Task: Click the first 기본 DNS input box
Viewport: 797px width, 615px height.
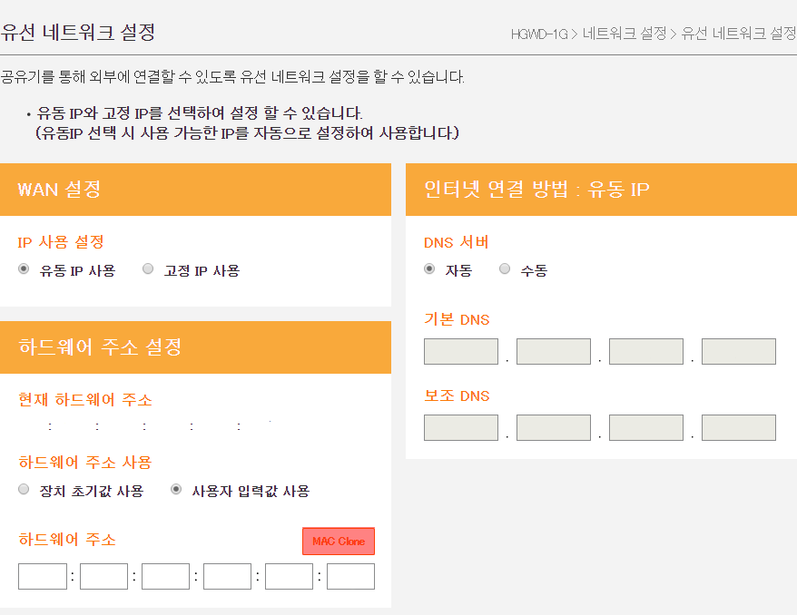Action: click(x=460, y=351)
